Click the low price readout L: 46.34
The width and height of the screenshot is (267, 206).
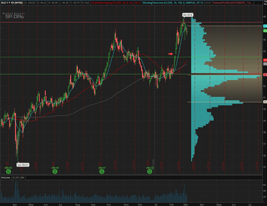[x=63, y=3]
